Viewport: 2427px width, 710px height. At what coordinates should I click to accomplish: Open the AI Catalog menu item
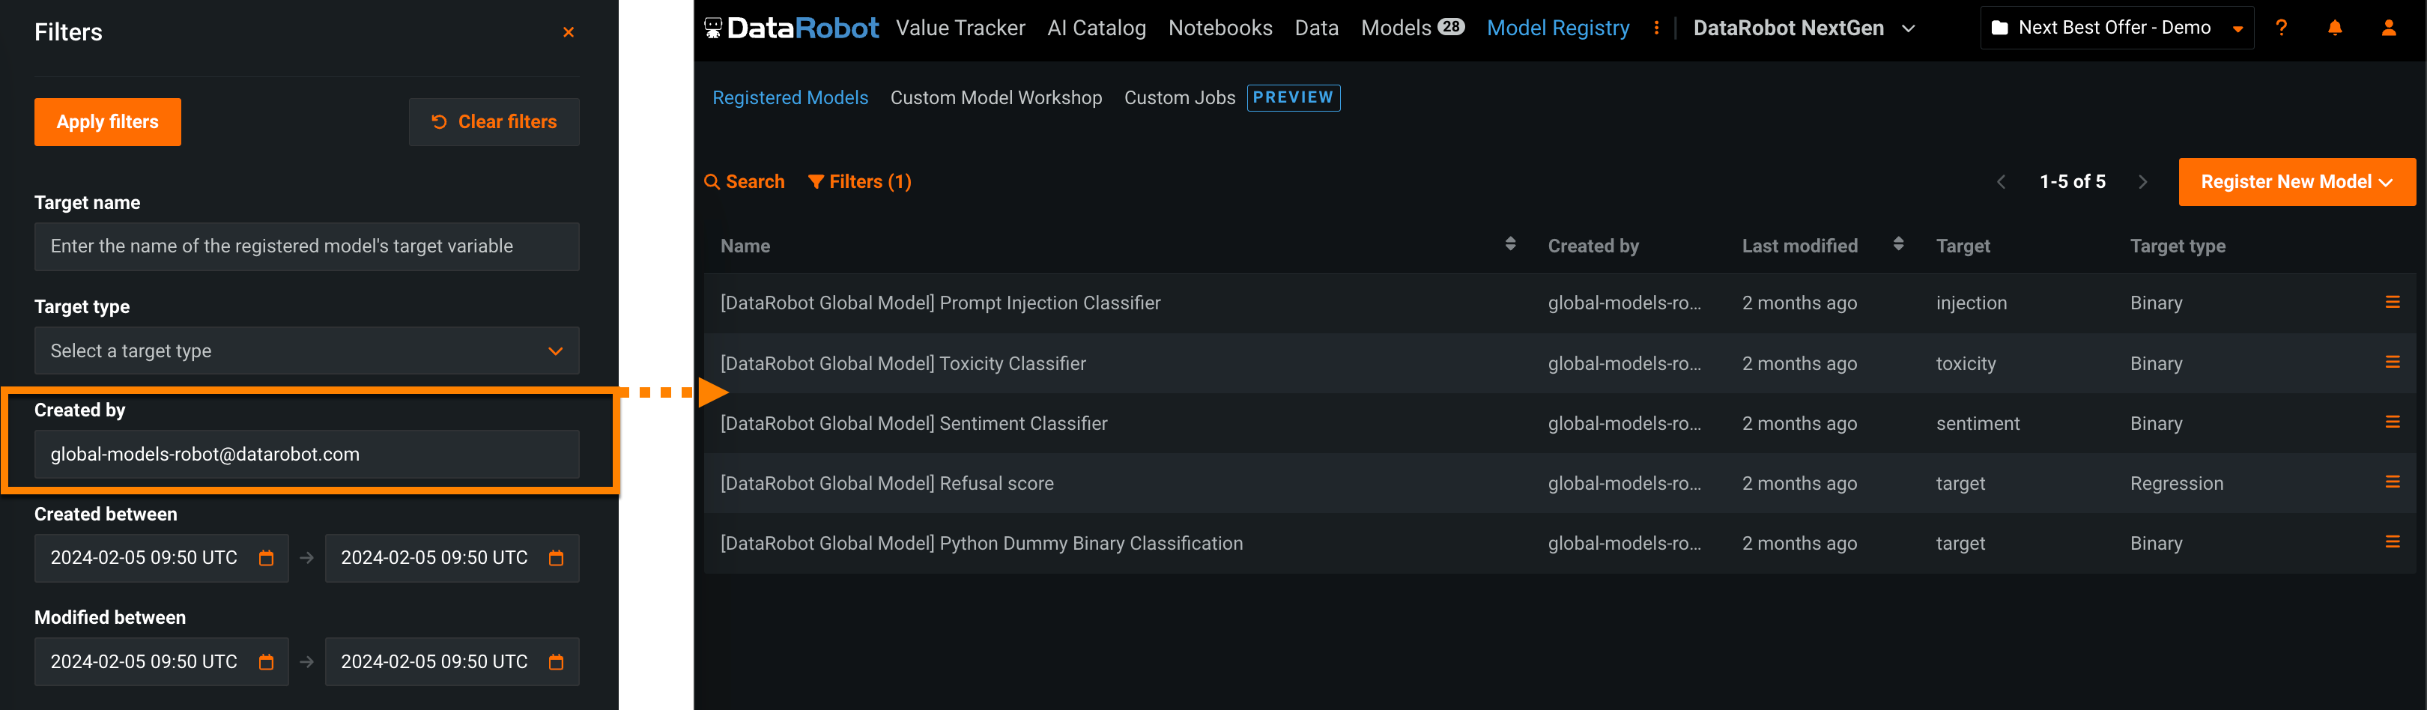(x=1097, y=28)
